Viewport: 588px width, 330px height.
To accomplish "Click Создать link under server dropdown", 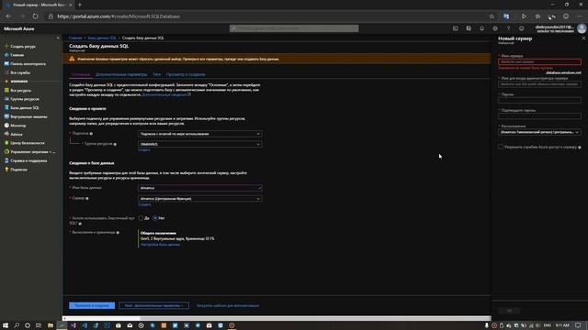I will [x=144, y=204].
